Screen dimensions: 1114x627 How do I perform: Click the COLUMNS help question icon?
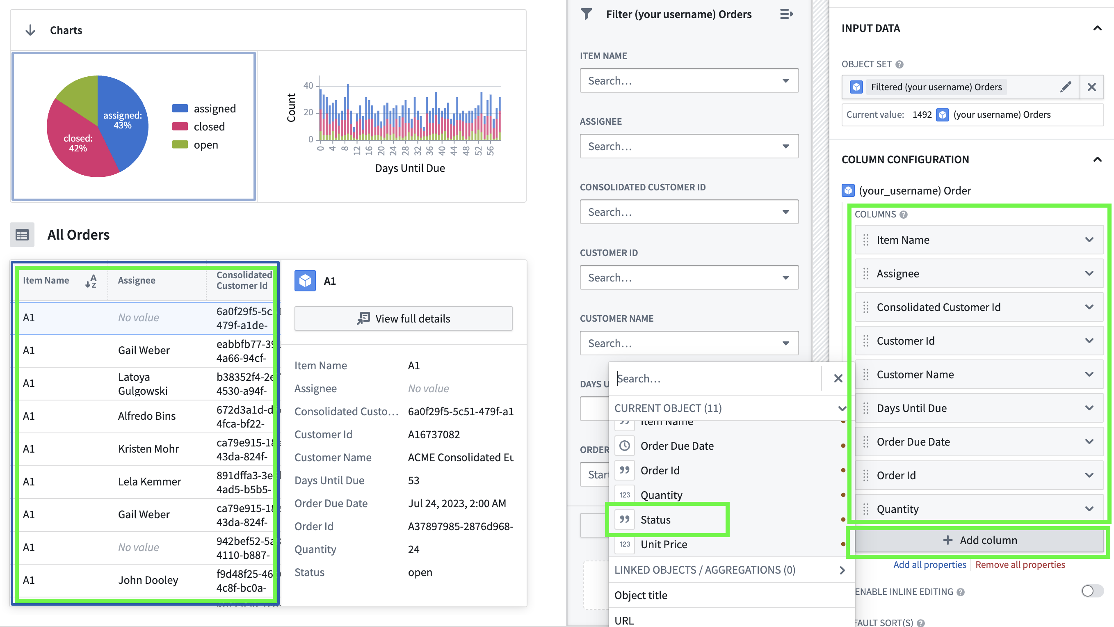904,215
